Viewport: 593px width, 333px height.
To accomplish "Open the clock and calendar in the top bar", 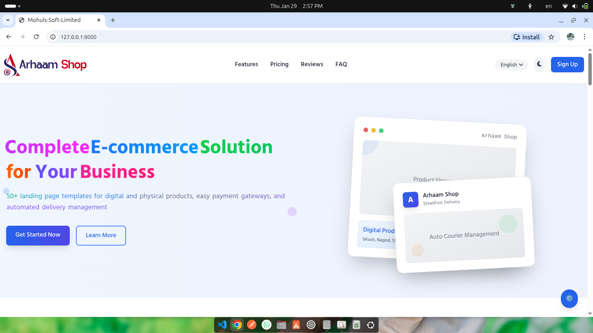I will [296, 6].
